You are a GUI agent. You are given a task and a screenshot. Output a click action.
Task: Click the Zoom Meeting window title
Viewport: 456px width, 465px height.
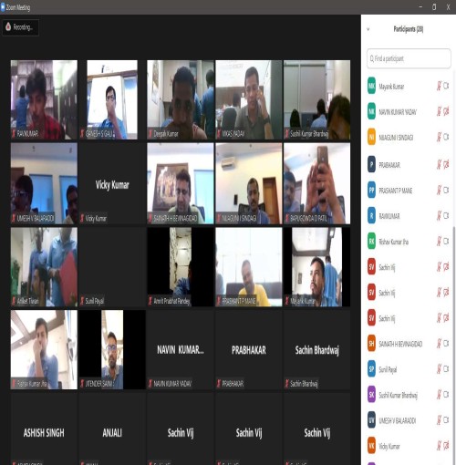[18, 7]
